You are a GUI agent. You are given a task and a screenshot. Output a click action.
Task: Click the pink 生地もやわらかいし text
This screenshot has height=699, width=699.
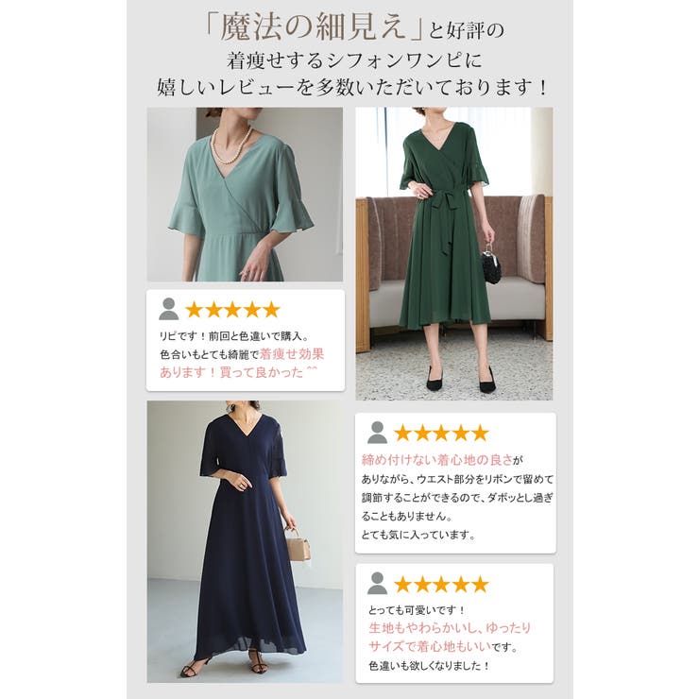pyautogui.click(x=422, y=627)
